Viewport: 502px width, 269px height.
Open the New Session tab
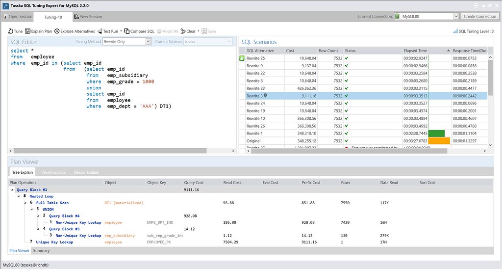pyautogui.click(x=88, y=17)
